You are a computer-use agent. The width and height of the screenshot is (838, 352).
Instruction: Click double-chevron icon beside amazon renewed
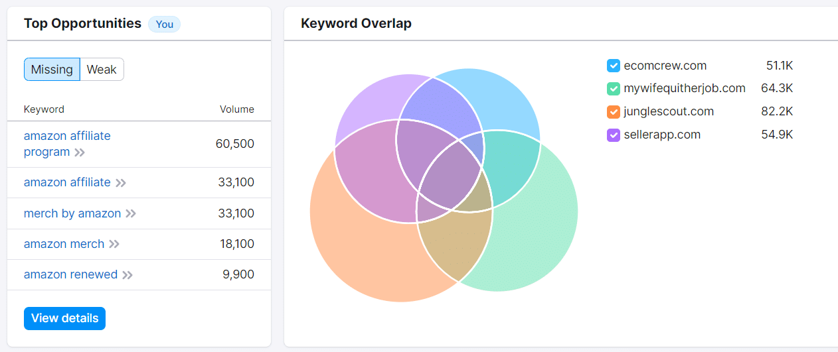(127, 274)
